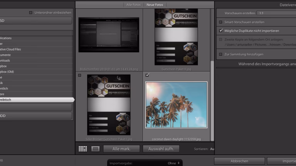Open the Sortieren sort order dropdown

(212, 149)
